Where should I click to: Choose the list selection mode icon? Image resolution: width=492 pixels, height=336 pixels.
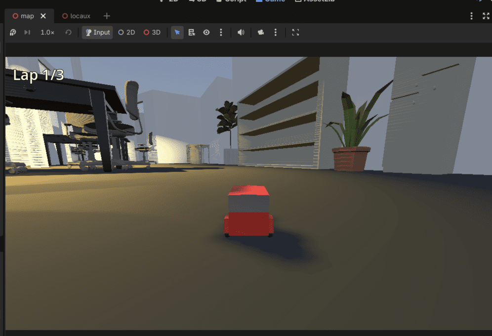[x=192, y=32]
